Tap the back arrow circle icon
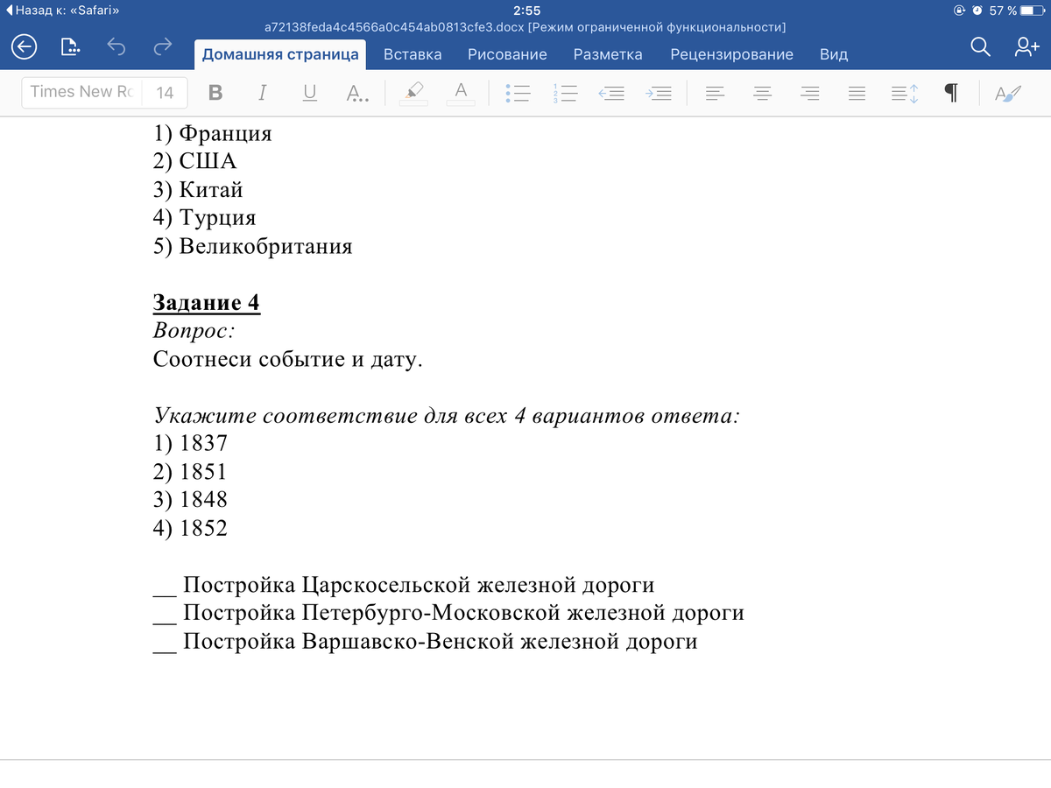Image resolution: width=1051 pixels, height=788 pixels. [25, 48]
